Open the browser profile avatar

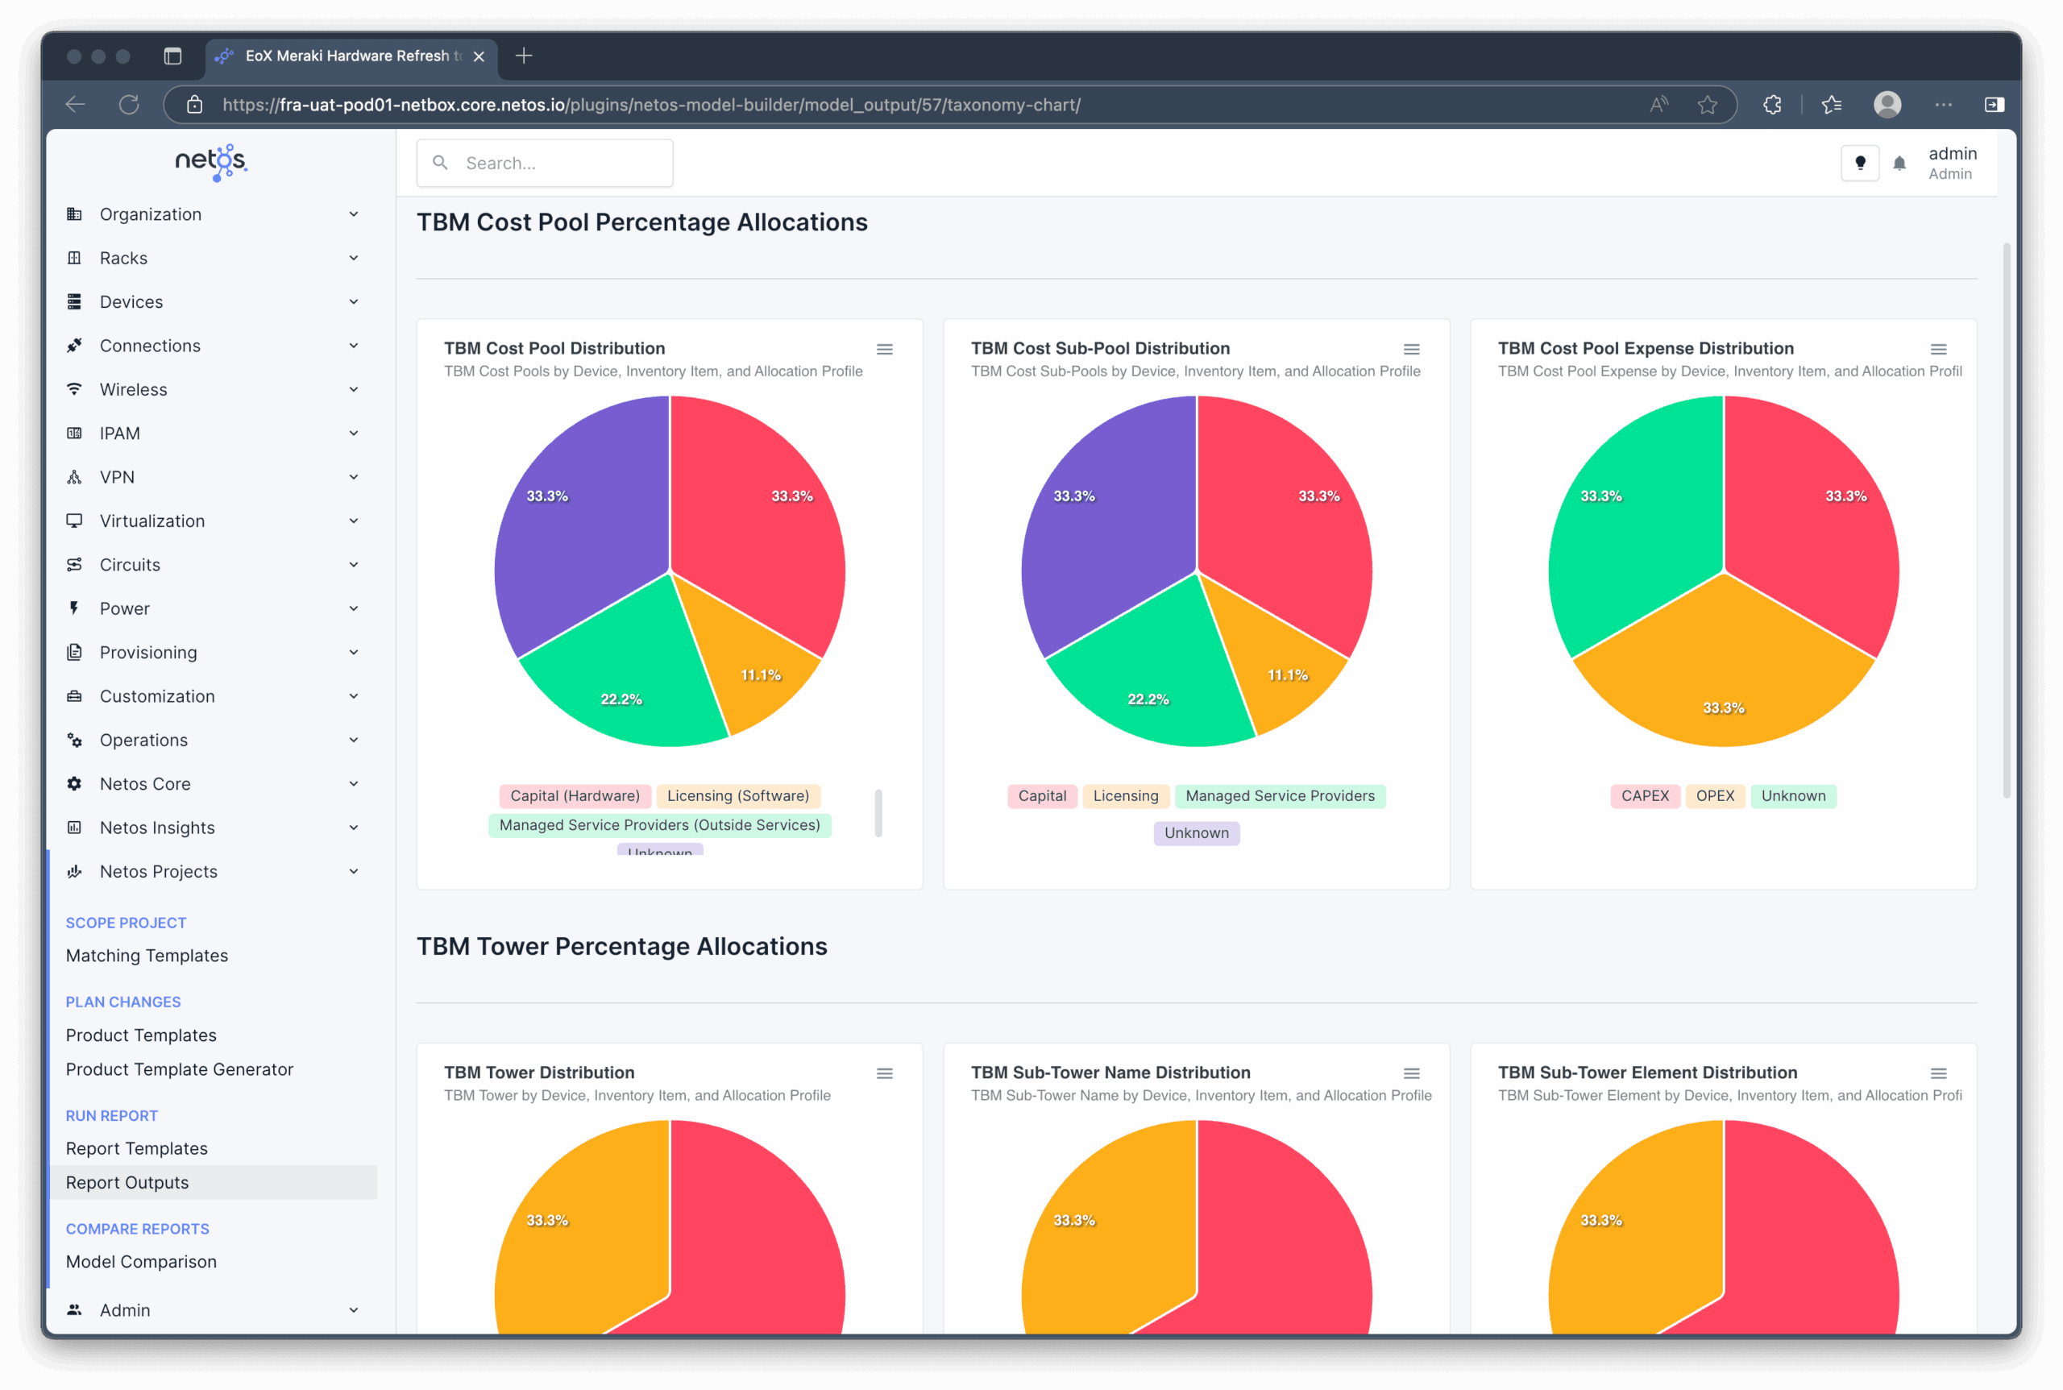point(1887,105)
